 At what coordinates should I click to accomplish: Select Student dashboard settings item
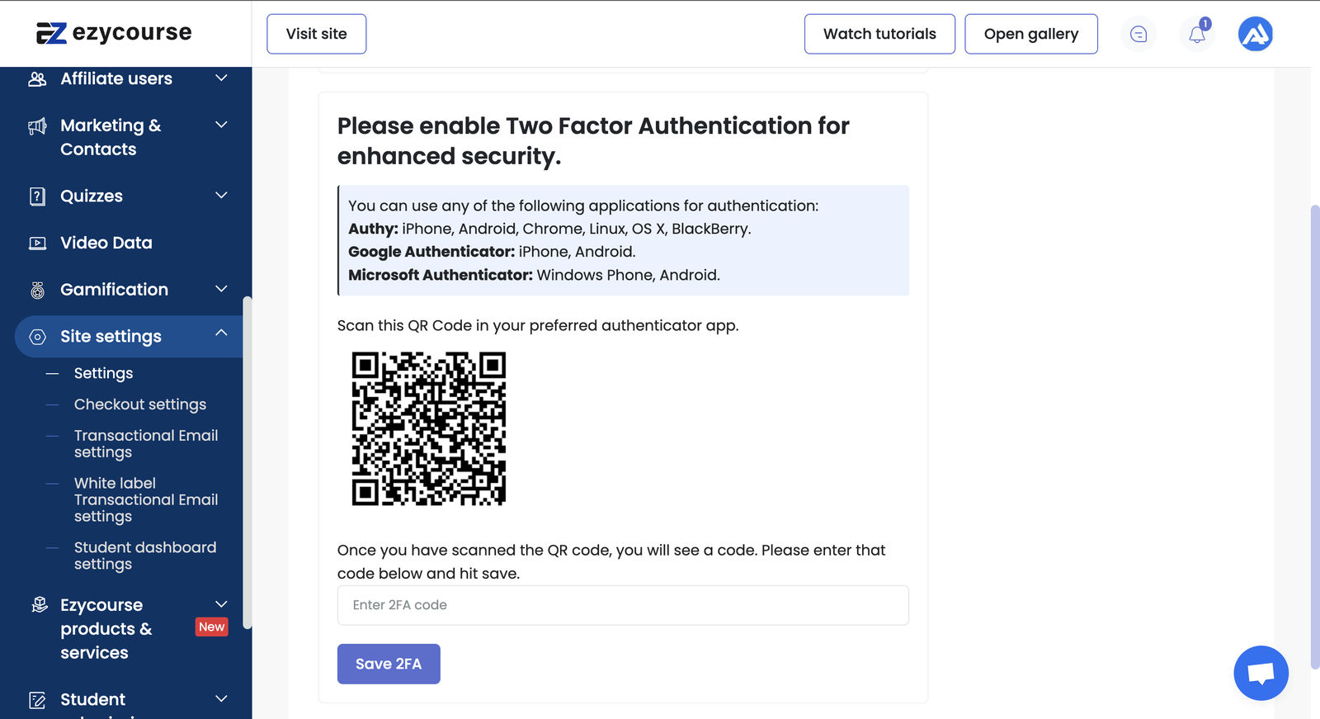pyautogui.click(x=145, y=556)
